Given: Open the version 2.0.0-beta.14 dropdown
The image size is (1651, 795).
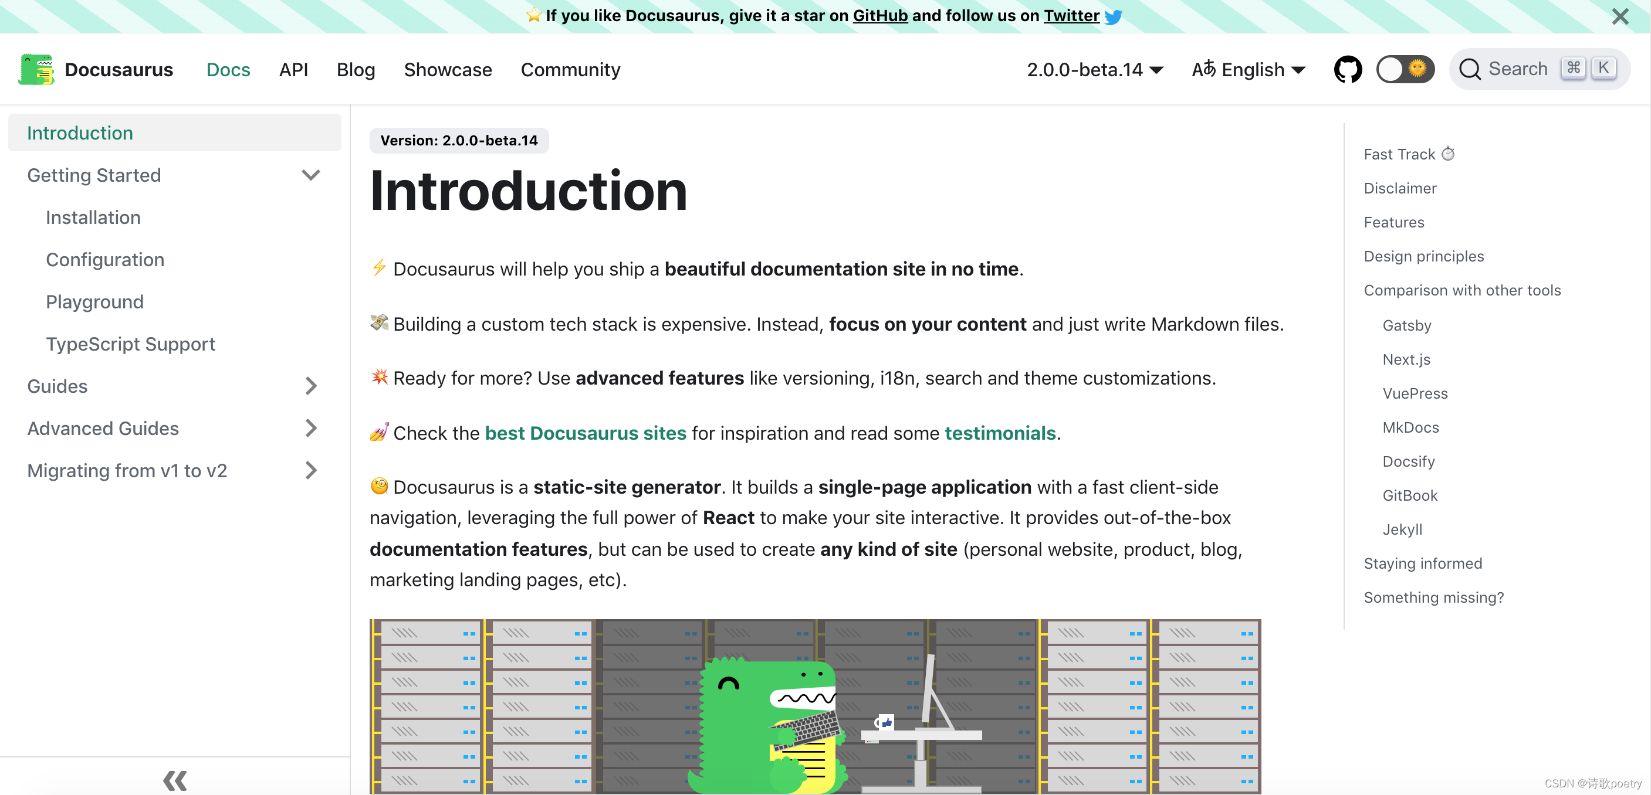Looking at the screenshot, I should 1095,69.
